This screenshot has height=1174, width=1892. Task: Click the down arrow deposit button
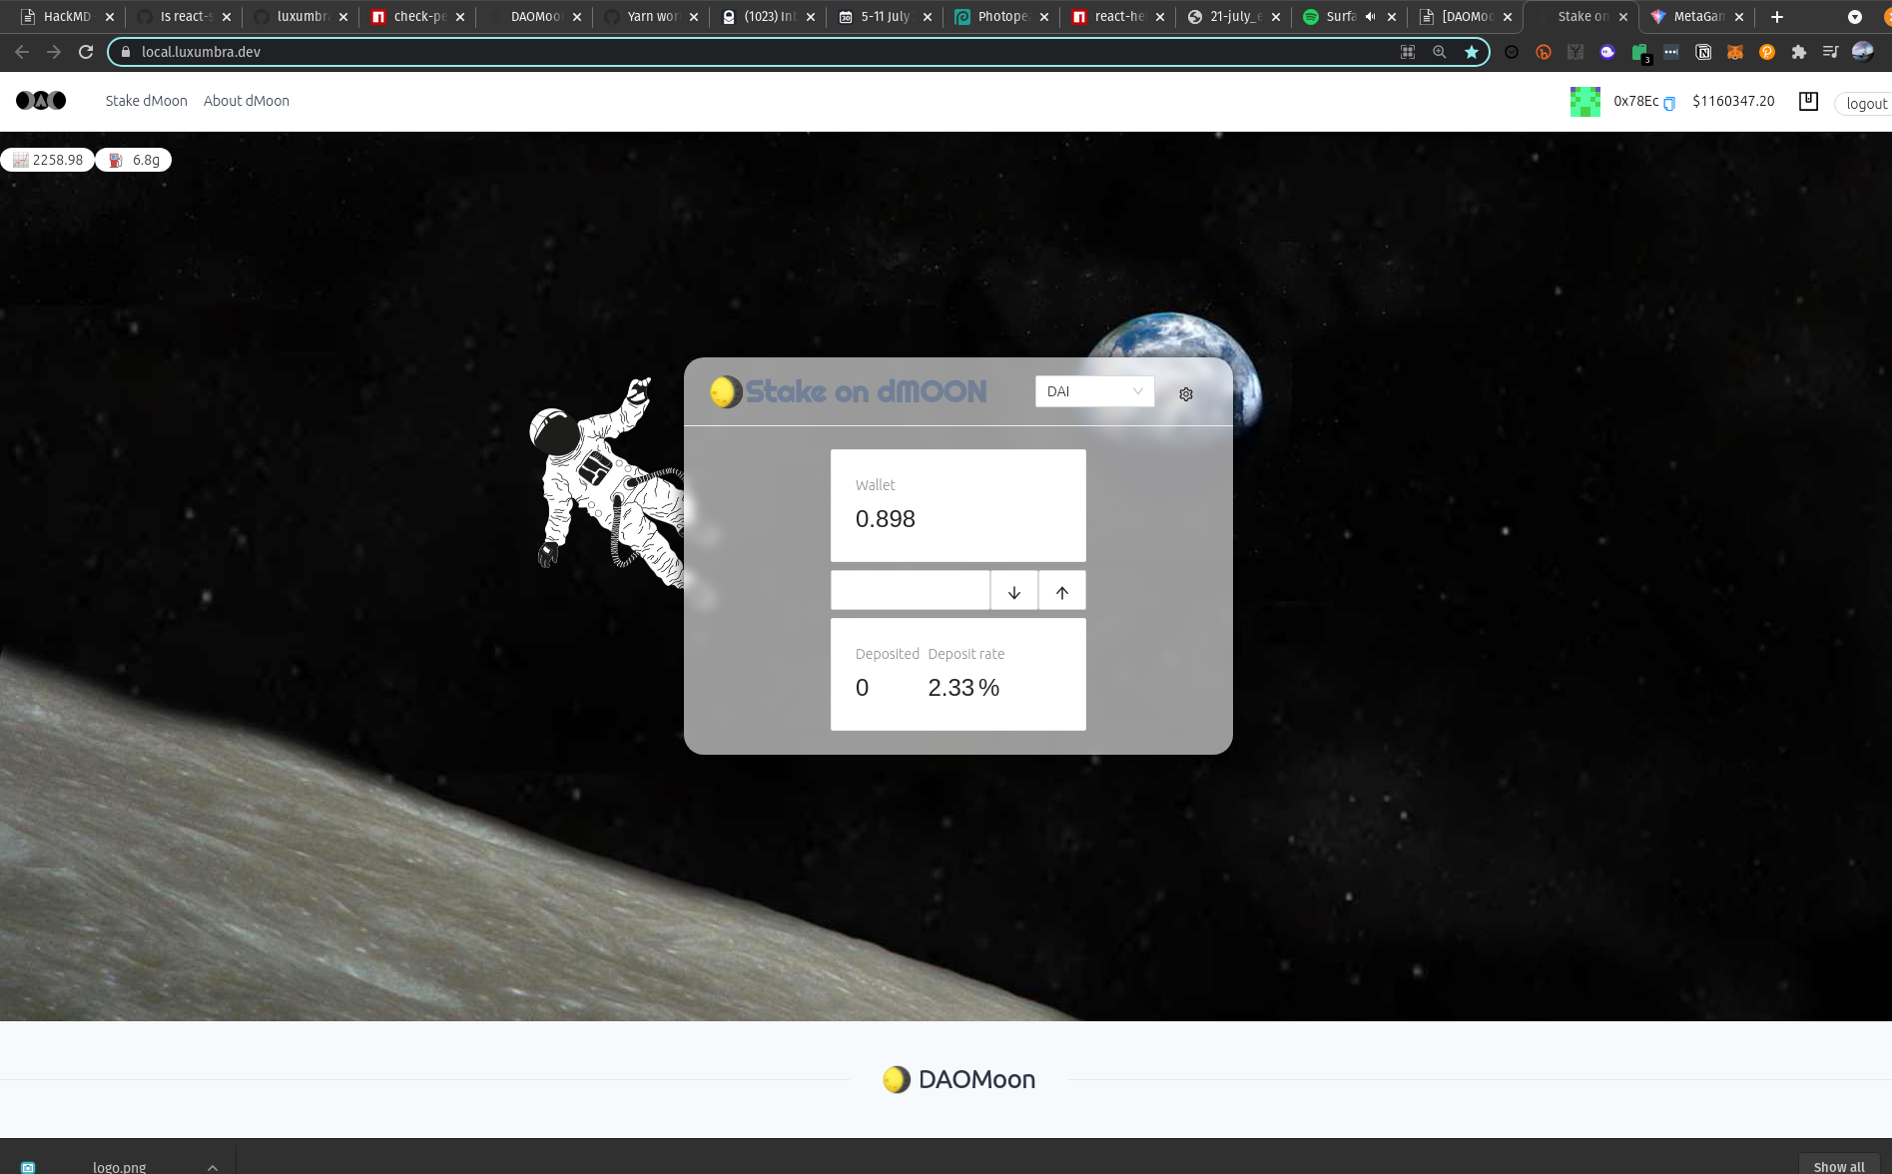click(x=1014, y=591)
